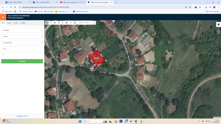Open map settings gear icon
This screenshot has height=124, width=221.
[218, 25]
